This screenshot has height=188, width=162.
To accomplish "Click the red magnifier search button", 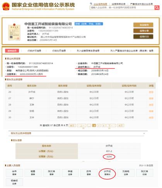I will point(157,8).
